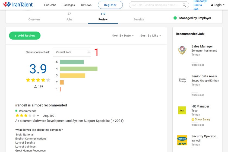The width and height of the screenshot is (228, 152).
Task: Click the Sort By Date sort icon
Action: pyautogui.click(x=133, y=36)
